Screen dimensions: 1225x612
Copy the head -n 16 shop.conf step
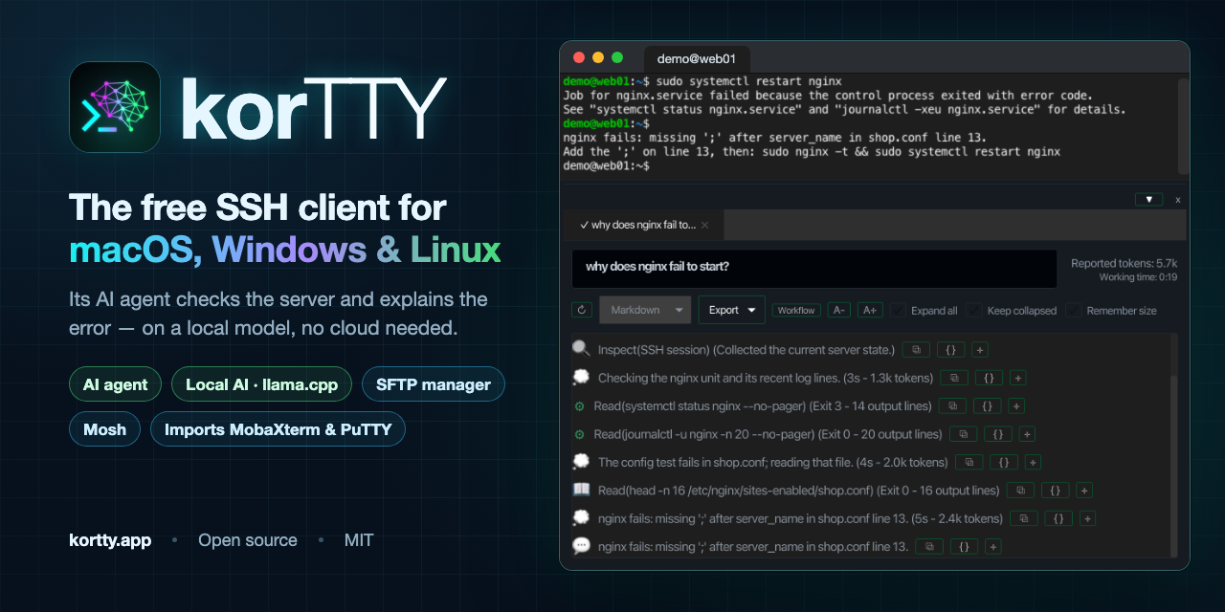pyautogui.click(x=1021, y=491)
